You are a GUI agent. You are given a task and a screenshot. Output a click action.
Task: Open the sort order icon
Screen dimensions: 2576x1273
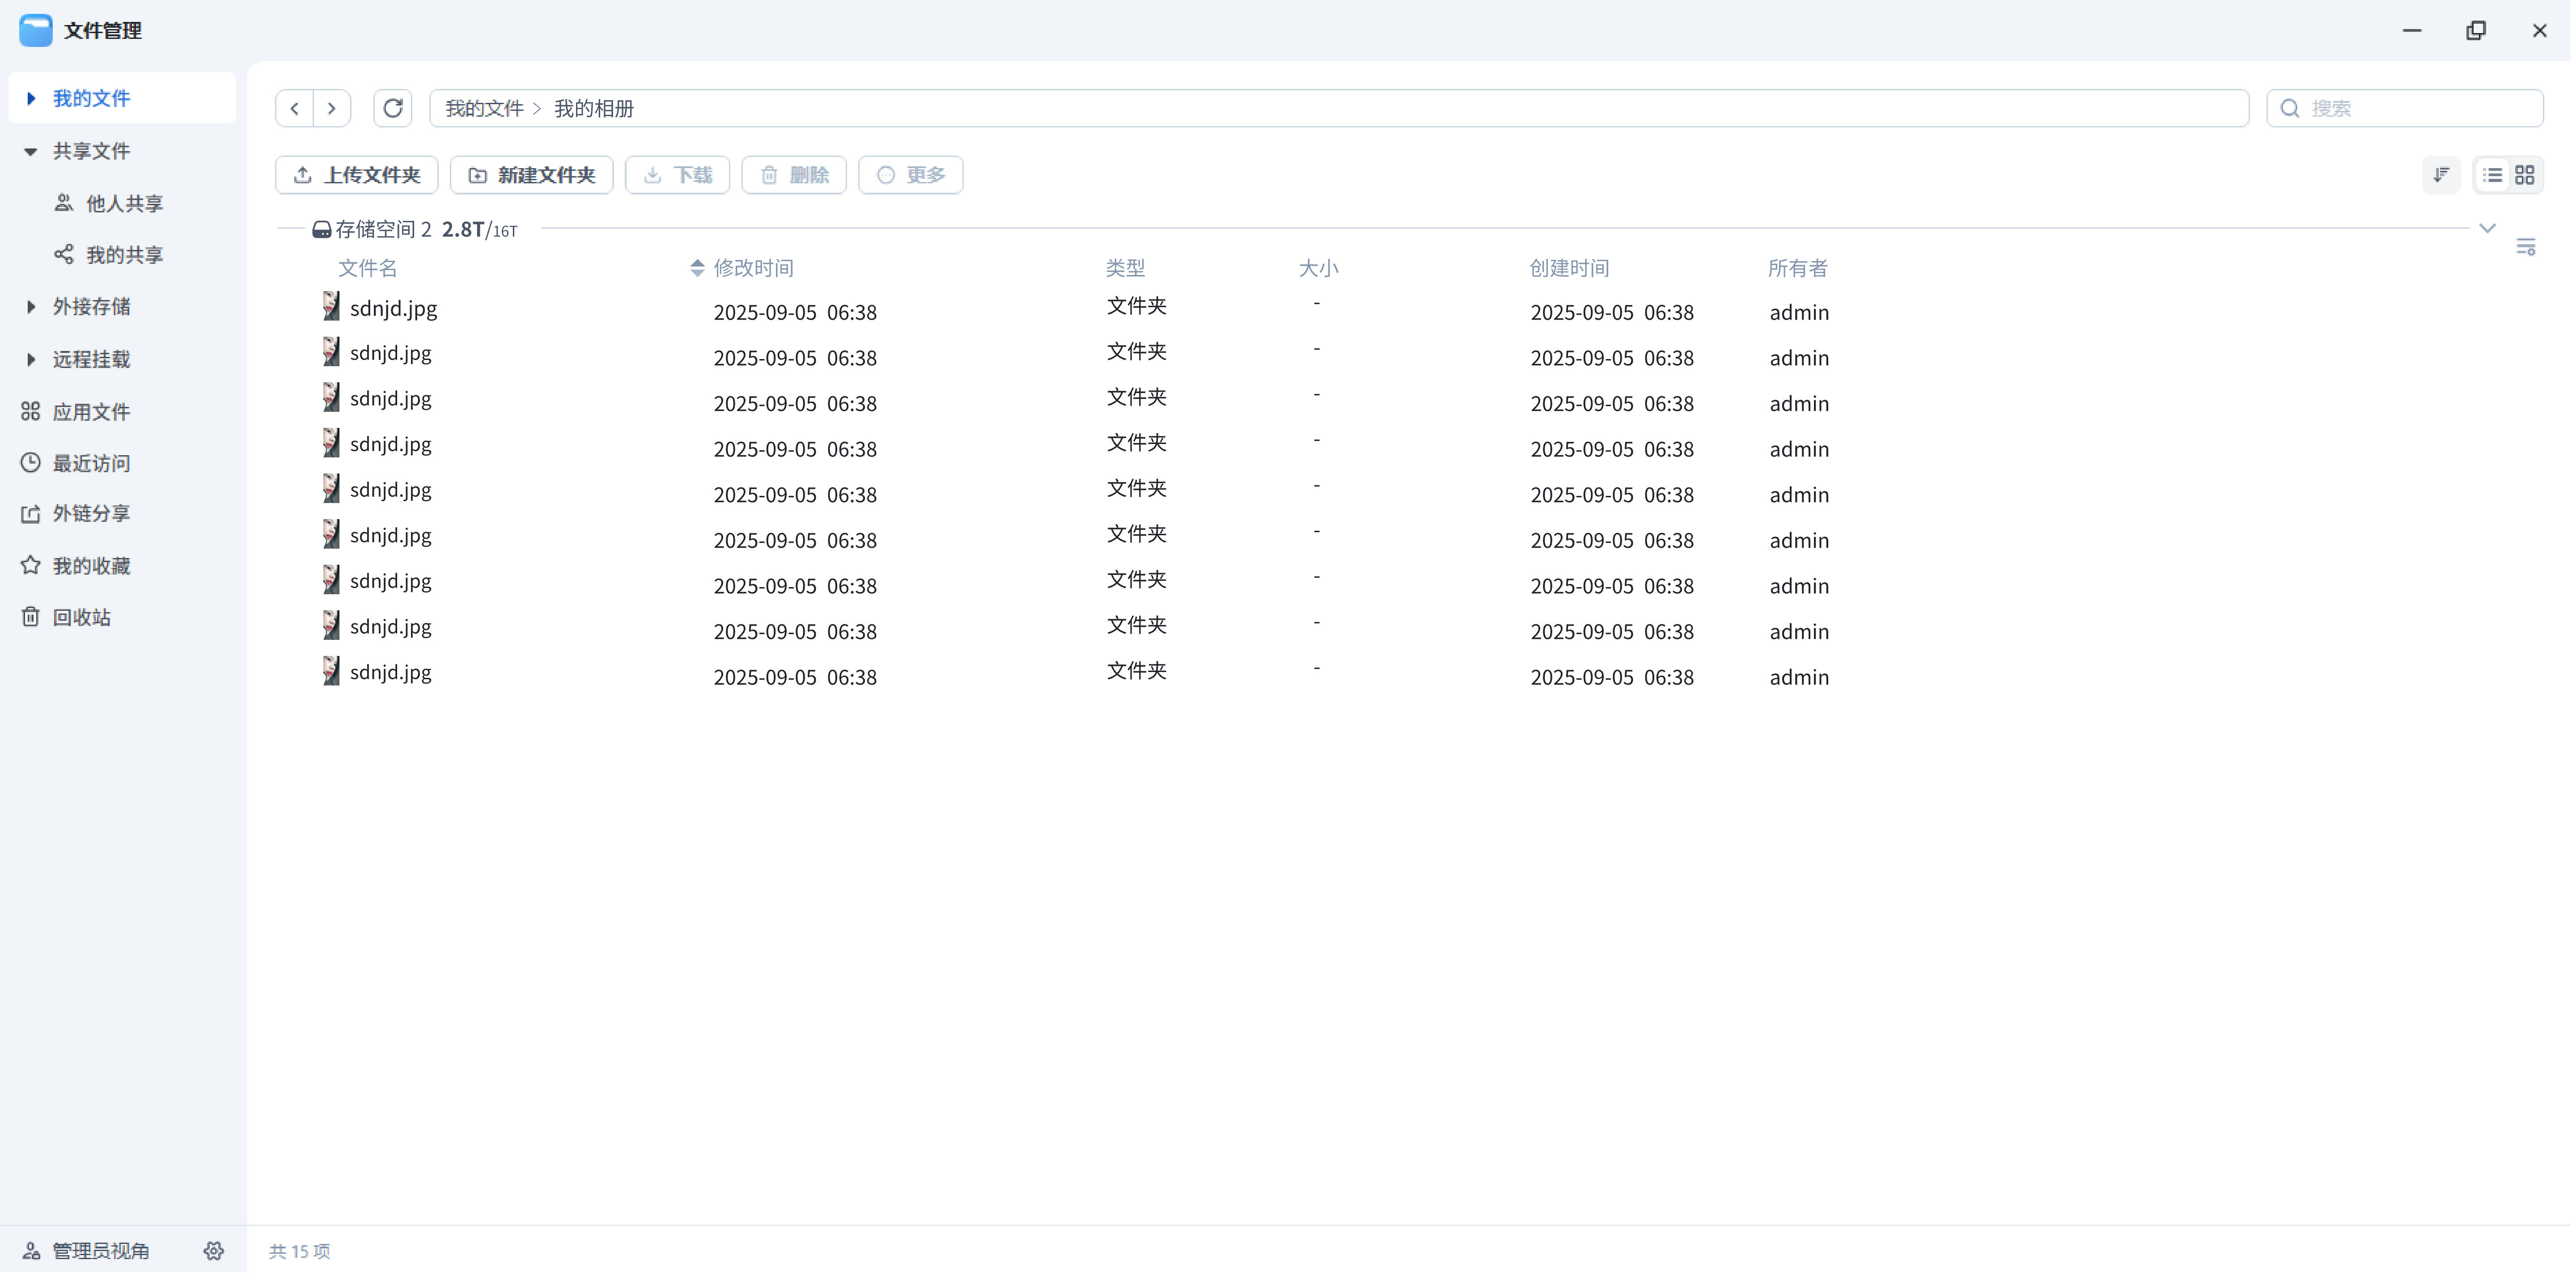[x=2441, y=175]
